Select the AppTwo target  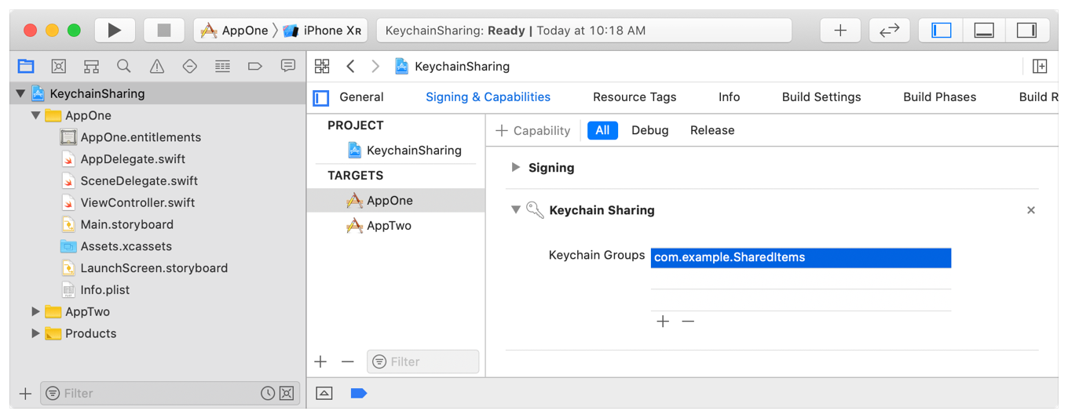click(389, 226)
